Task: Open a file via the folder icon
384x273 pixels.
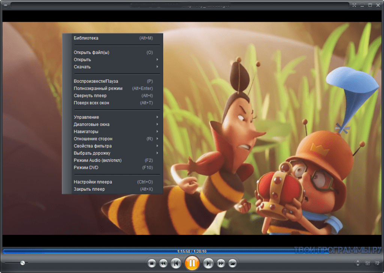Action: point(232,263)
